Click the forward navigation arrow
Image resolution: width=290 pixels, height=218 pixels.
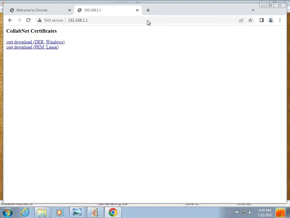click(19, 20)
